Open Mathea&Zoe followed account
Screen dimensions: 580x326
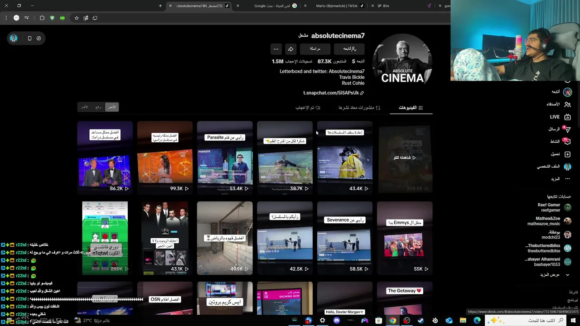tap(549, 221)
